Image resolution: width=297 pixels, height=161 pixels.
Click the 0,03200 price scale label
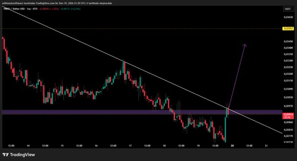tap(288, 74)
